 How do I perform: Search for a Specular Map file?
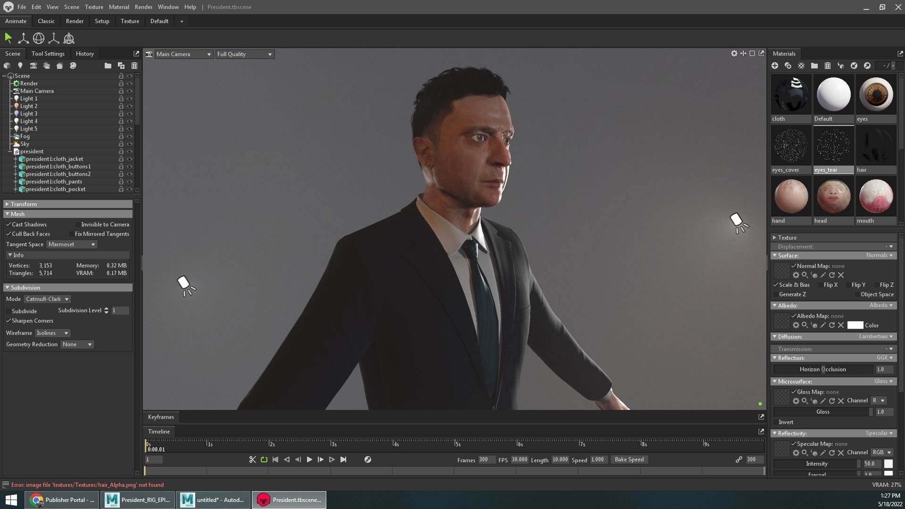pos(805,452)
